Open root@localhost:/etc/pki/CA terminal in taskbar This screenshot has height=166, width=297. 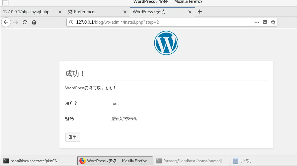[38, 161]
